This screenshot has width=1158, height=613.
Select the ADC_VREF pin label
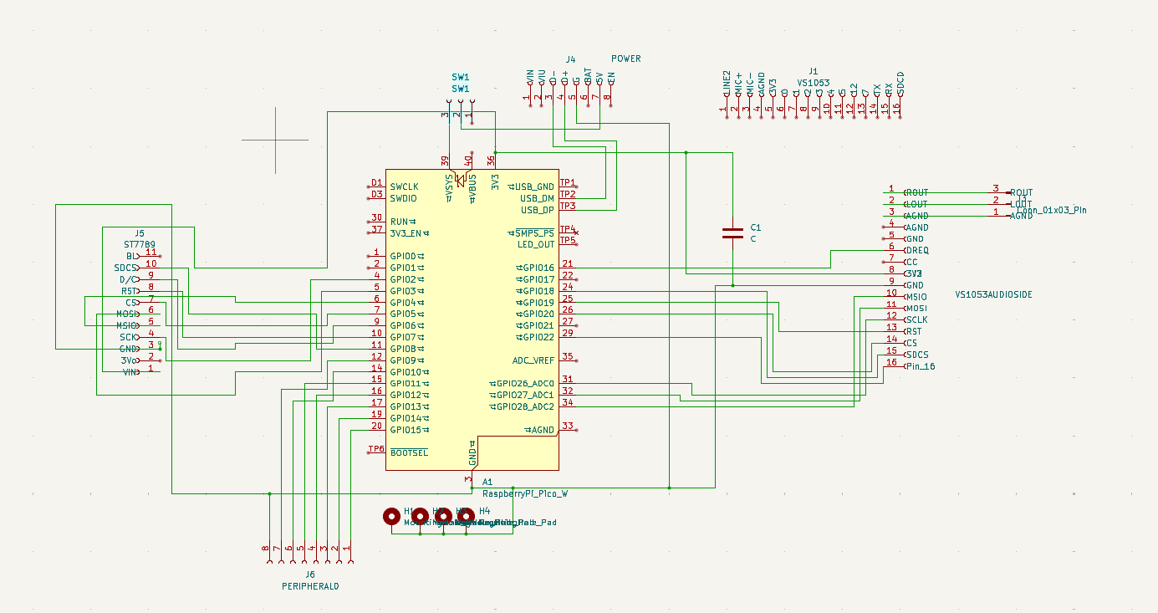point(533,360)
